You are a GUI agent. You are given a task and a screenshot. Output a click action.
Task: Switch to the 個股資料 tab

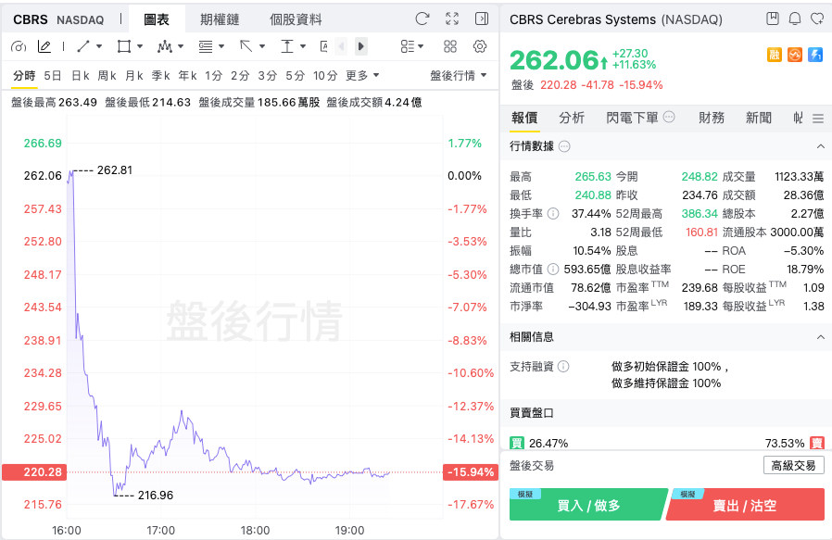point(296,19)
